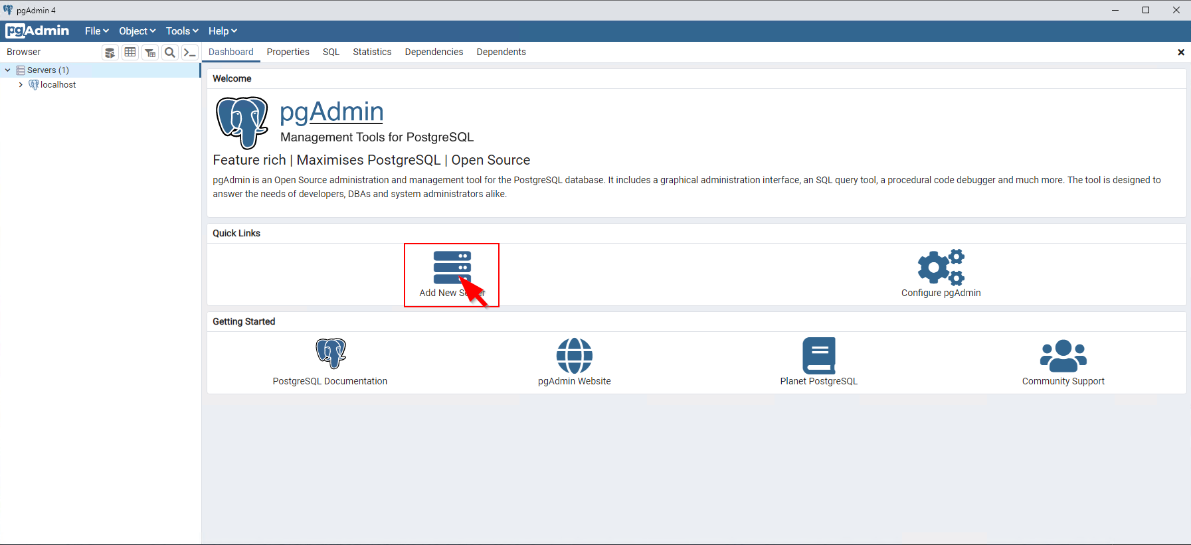The height and width of the screenshot is (545, 1191).
Task: Switch to the Statistics tab
Action: (x=372, y=52)
